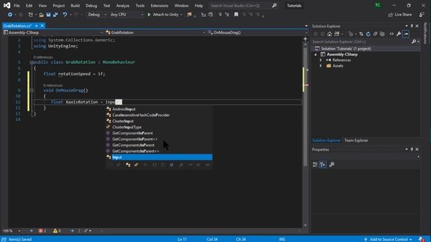The width and height of the screenshot is (431, 242).
Task: Click the Live Share button
Action: tap(400, 15)
